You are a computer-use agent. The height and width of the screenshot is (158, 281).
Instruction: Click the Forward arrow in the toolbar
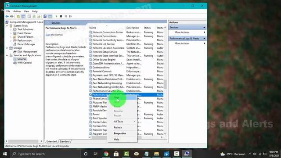(12, 16)
